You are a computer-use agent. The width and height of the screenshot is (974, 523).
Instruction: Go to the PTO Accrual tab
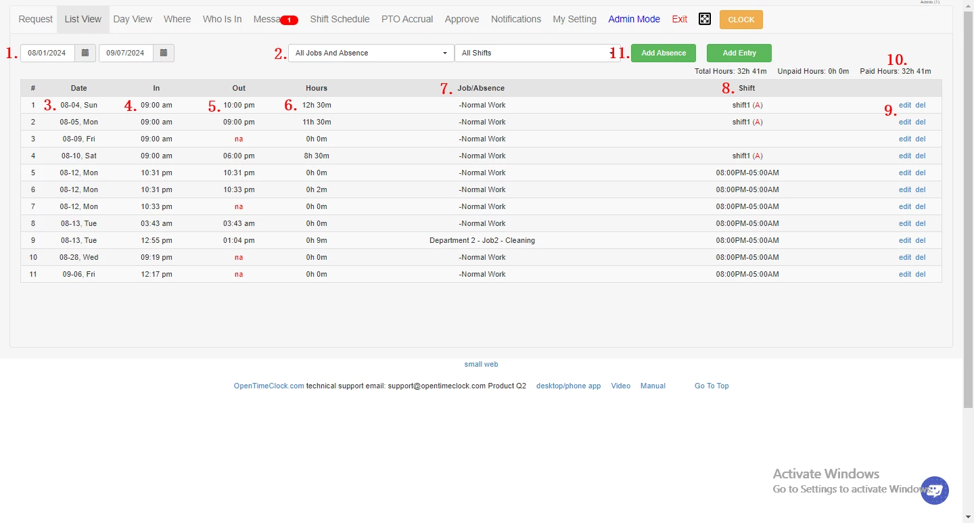coord(407,19)
